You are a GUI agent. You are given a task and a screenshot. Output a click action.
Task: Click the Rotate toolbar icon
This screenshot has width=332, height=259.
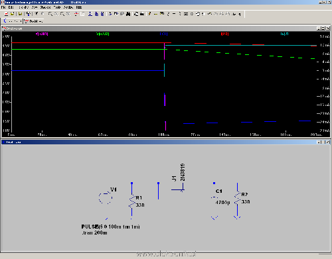[221, 14]
